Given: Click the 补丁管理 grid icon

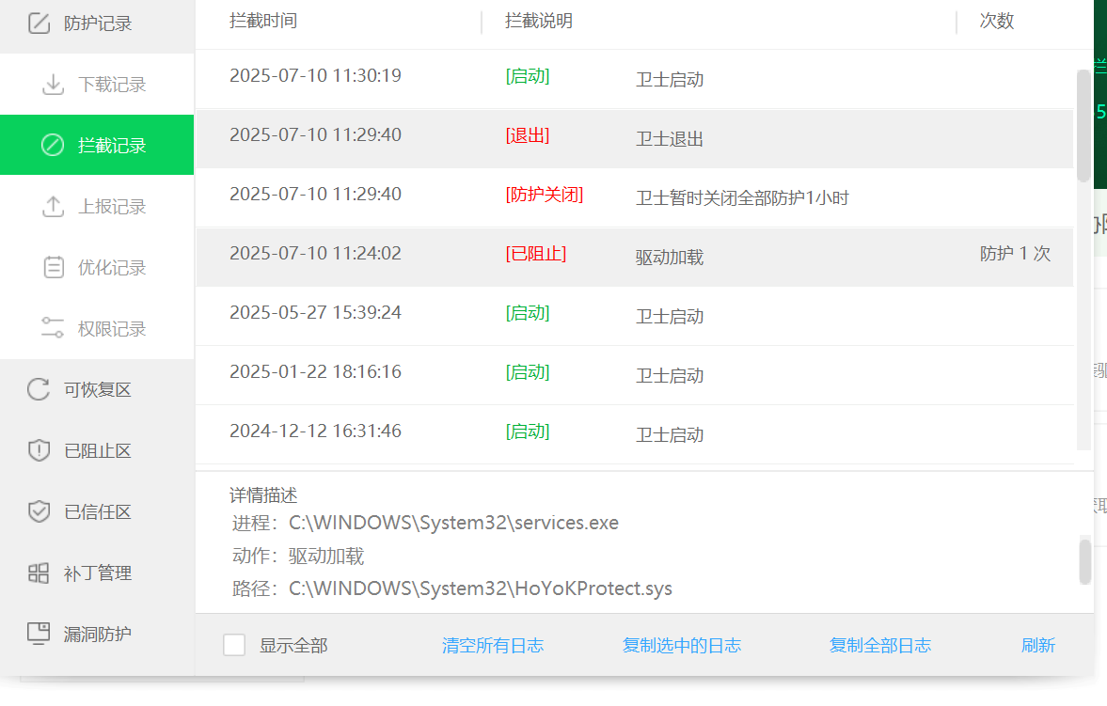Looking at the screenshot, I should click(39, 573).
